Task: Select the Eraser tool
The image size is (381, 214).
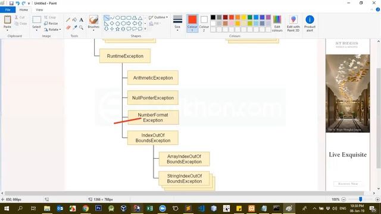Action: point(68,27)
